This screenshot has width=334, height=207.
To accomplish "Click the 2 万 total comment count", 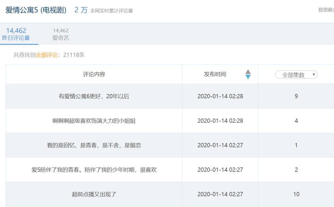I will 81,10.
